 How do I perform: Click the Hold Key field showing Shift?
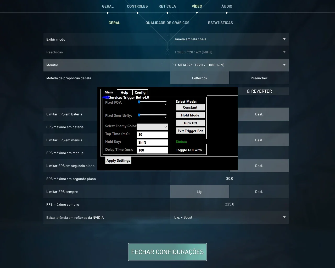(152, 142)
